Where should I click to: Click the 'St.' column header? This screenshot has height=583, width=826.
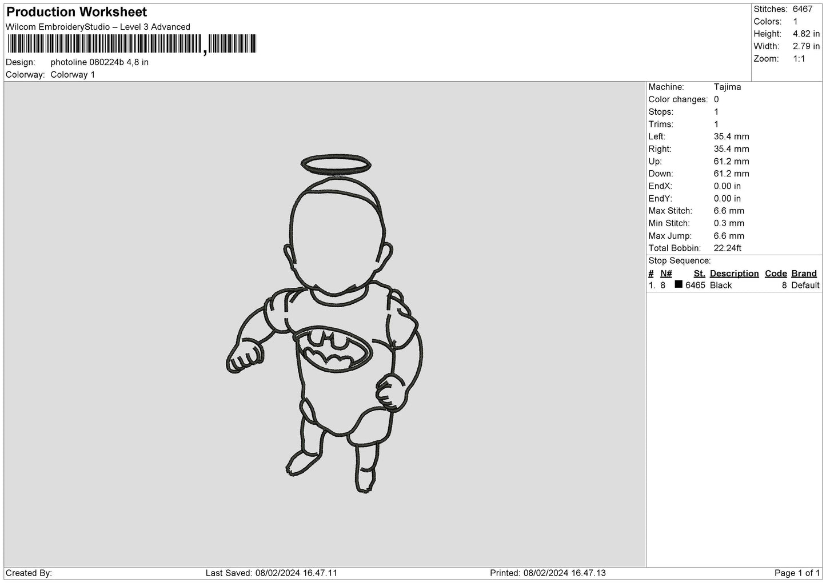tap(699, 274)
